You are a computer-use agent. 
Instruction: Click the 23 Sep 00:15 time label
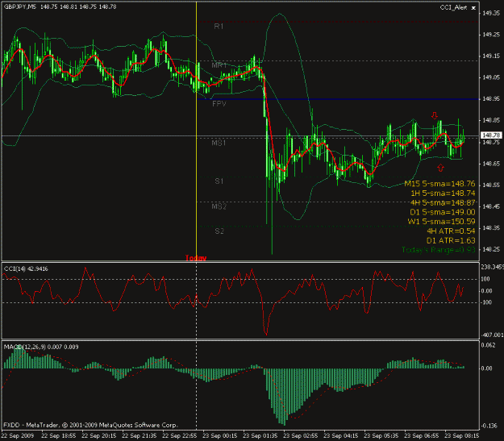(220, 436)
